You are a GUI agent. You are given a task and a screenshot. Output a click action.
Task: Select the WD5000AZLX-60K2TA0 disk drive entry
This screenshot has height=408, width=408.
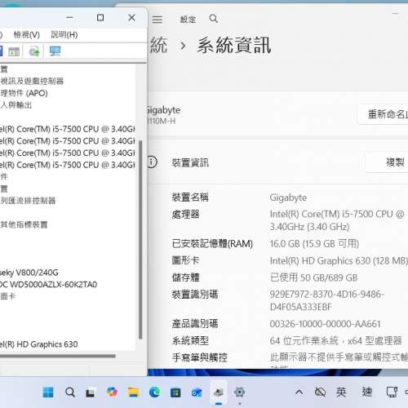[x=48, y=284]
